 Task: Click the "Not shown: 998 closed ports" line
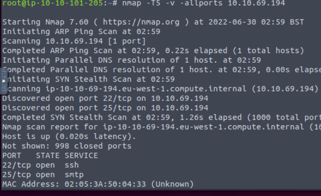[66, 146]
